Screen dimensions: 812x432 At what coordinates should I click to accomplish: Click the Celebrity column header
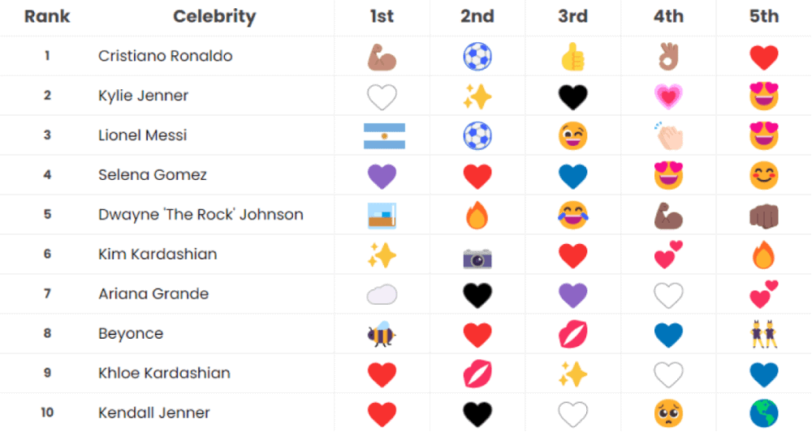[x=214, y=16]
